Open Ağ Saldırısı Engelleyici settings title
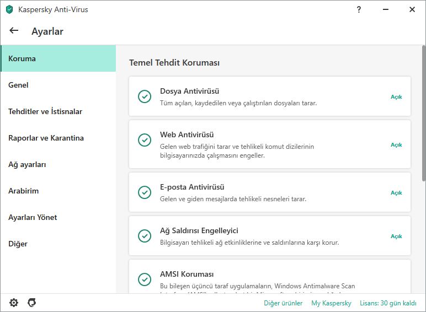This screenshot has width=426, height=312. point(199,230)
